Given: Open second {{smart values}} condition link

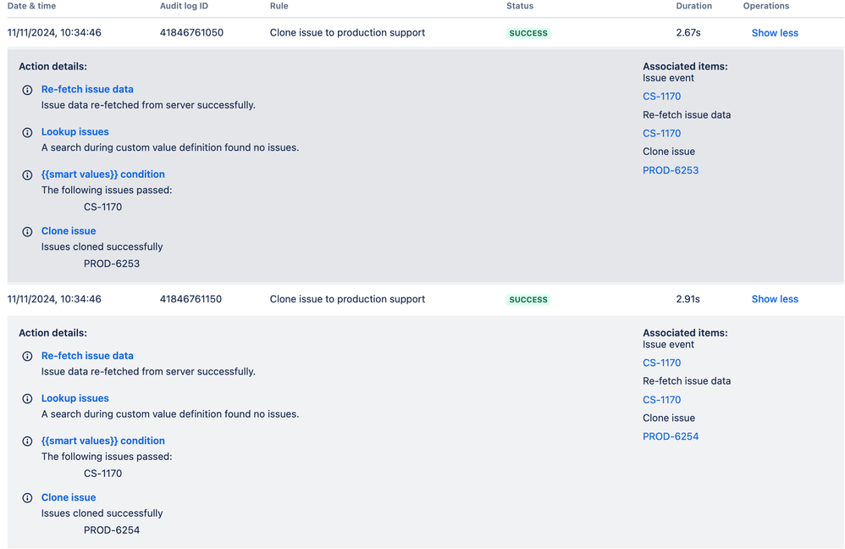Looking at the screenshot, I should [103, 441].
